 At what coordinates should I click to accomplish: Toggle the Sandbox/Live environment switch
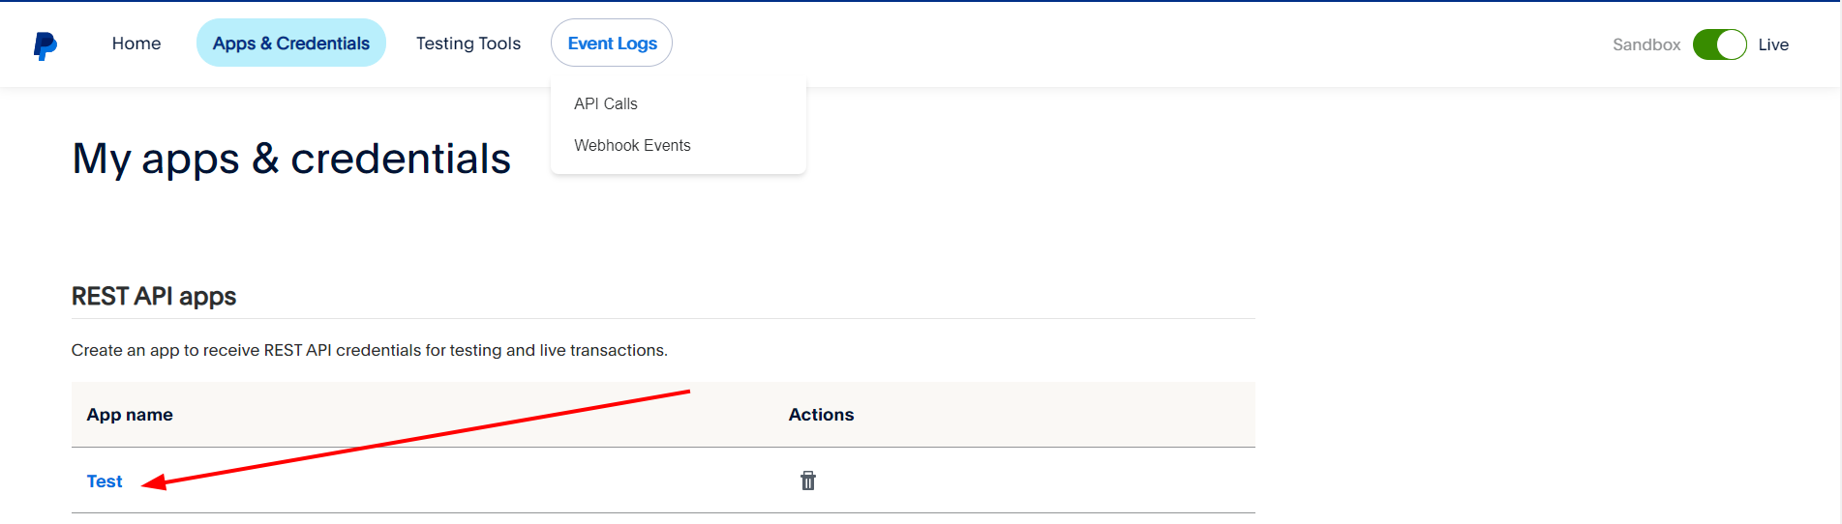tap(1719, 44)
